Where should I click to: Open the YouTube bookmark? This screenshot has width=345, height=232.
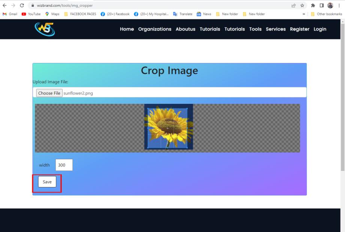click(31, 14)
